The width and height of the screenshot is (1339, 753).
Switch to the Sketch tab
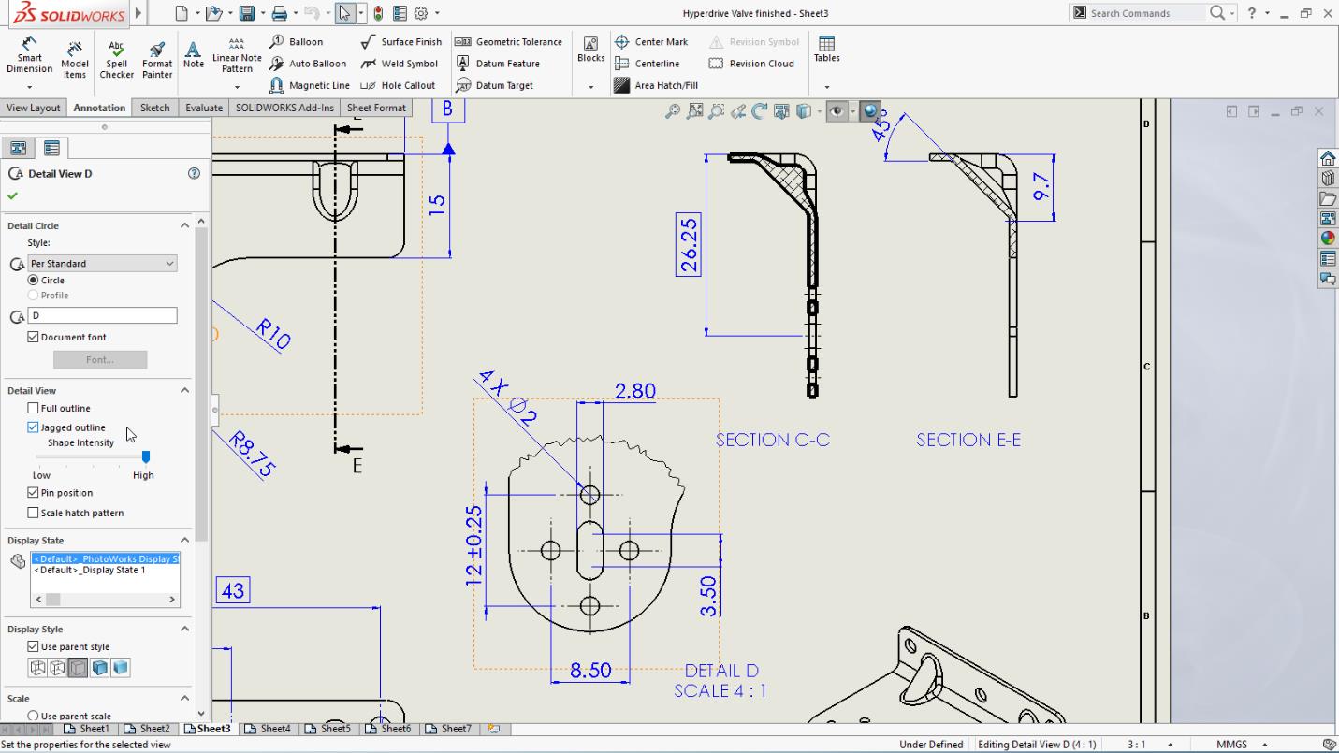pos(153,108)
